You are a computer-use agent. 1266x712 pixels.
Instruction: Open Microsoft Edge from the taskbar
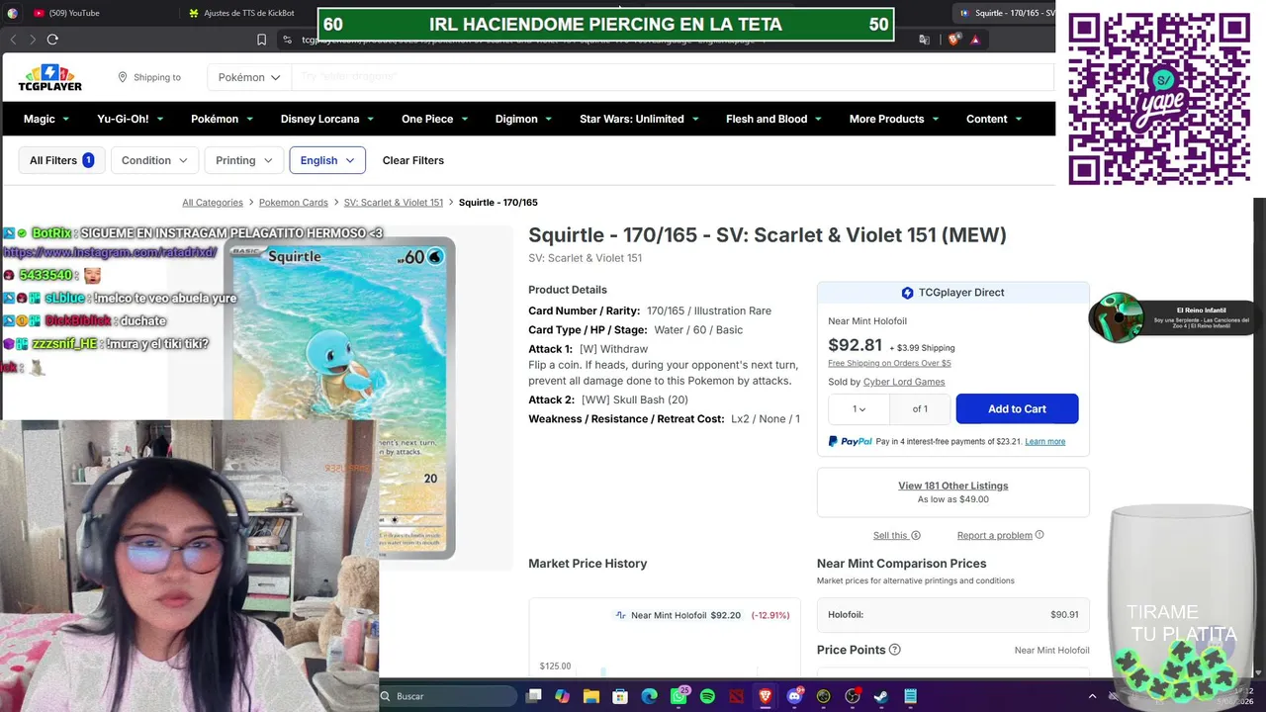click(x=650, y=696)
